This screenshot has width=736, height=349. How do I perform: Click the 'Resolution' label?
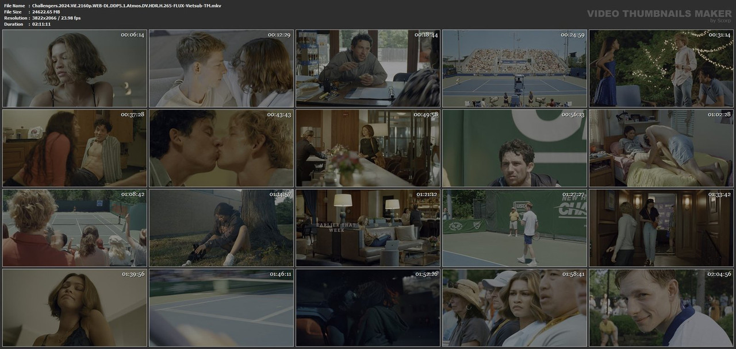(14, 18)
